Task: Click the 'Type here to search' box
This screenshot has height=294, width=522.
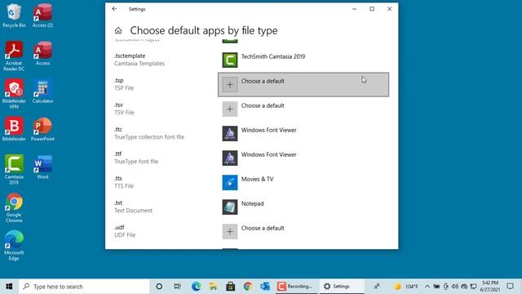Action: pos(84,287)
